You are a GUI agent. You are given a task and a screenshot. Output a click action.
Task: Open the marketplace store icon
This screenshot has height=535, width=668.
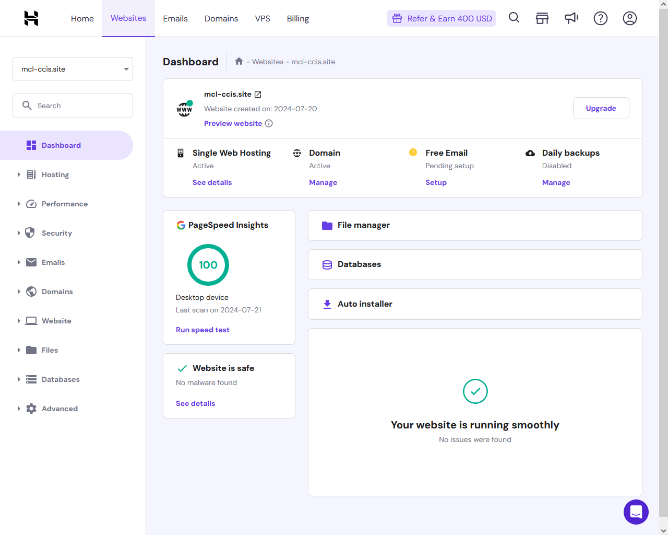[542, 18]
